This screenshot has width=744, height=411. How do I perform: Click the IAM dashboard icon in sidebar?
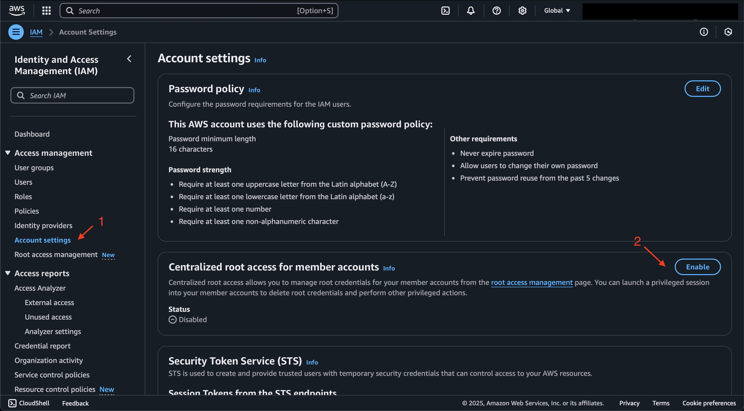click(32, 134)
